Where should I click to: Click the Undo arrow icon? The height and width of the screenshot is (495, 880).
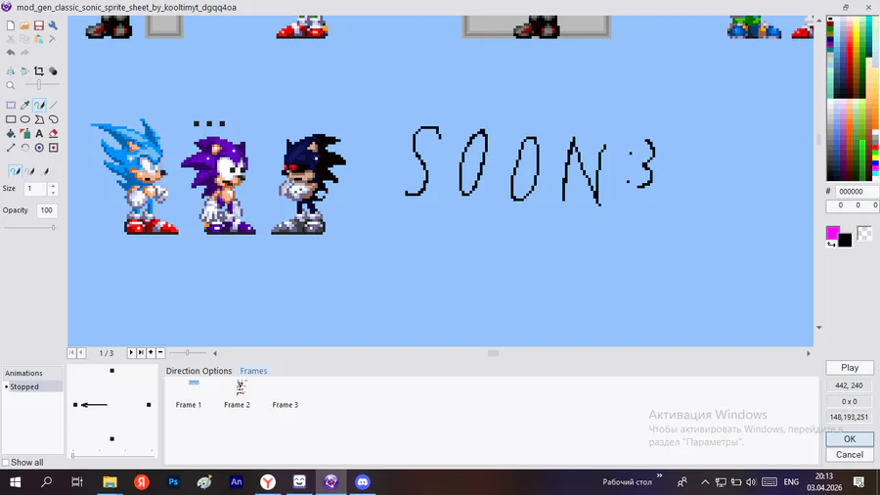[11, 53]
